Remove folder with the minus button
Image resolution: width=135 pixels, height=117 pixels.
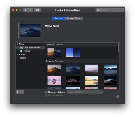22,92
